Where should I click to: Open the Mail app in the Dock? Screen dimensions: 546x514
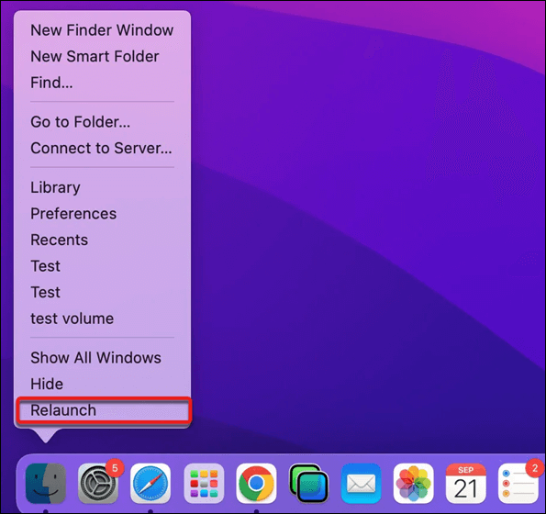click(x=362, y=484)
